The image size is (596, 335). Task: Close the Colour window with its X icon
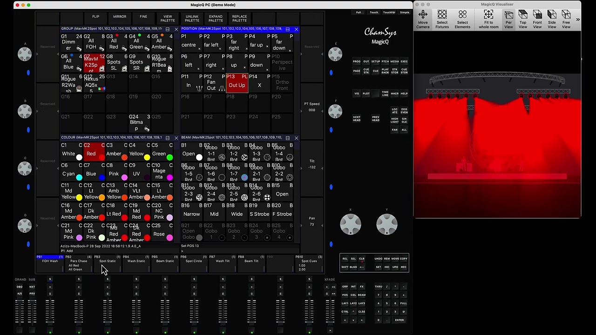pyautogui.click(x=176, y=138)
